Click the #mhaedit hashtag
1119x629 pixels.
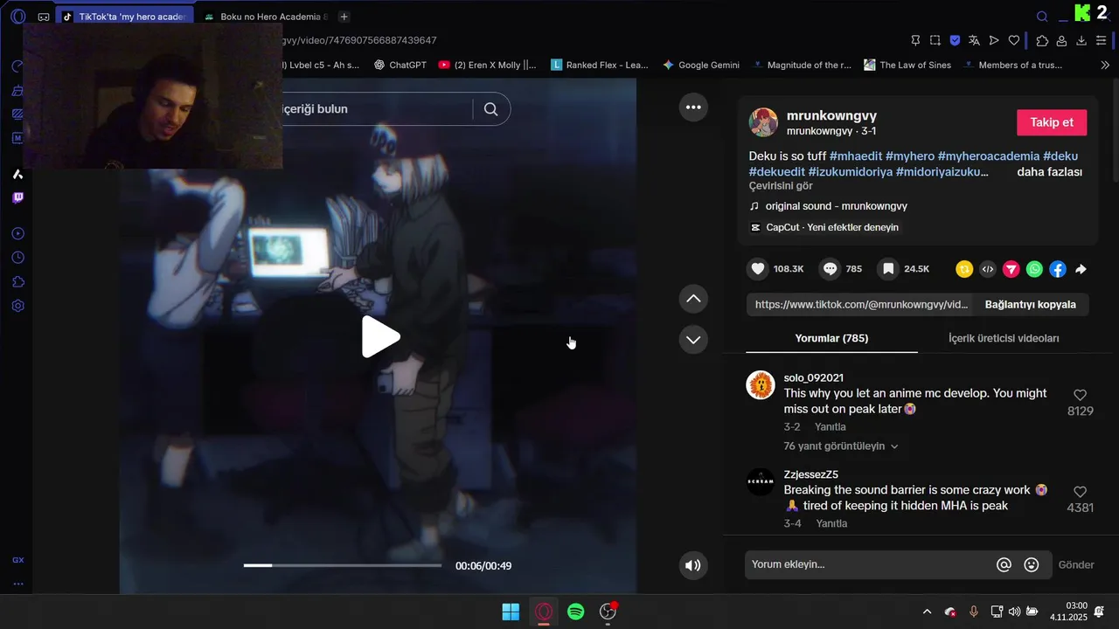[855, 156]
